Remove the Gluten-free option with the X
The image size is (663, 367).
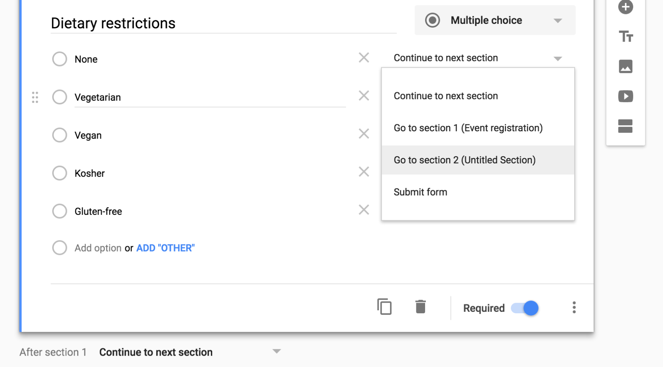click(363, 210)
